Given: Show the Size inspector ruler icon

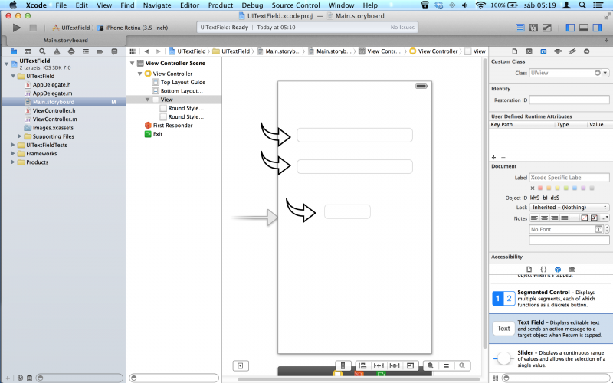Looking at the screenshot, I should tap(572, 51).
